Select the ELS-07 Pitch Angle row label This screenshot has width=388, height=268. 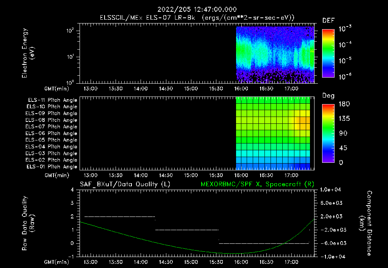(51, 126)
